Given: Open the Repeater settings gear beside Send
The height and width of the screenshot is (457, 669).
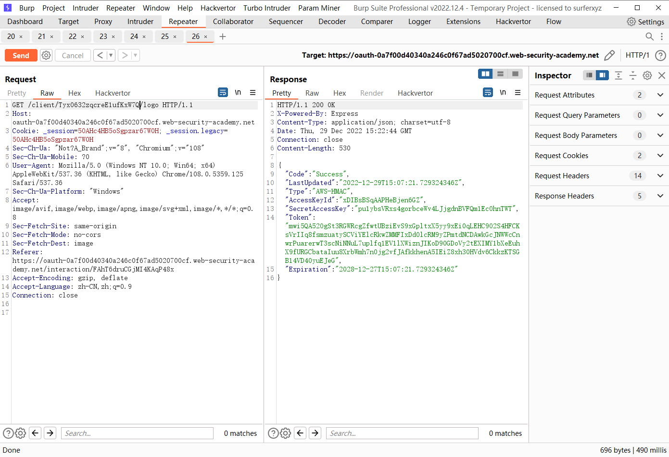Looking at the screenshot, I should coord(46,55).
